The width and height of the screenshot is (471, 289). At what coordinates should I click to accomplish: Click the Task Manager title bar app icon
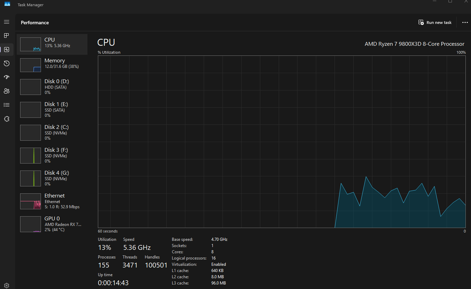[x=7, y=4]
